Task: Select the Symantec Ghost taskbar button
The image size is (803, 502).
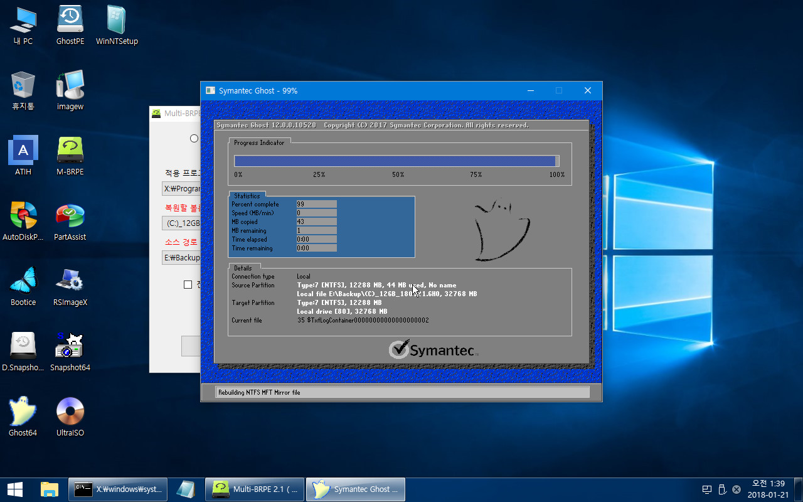Action: (356, 489)
